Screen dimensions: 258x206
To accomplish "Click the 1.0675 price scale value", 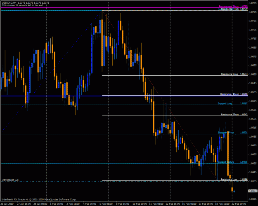I will tap(253, 56).
